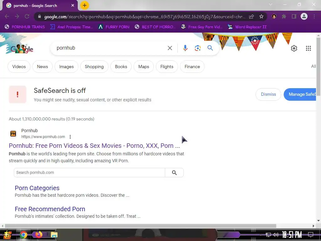Open the volume control in system tray
The image size is (321, 241).
(276, 235)
